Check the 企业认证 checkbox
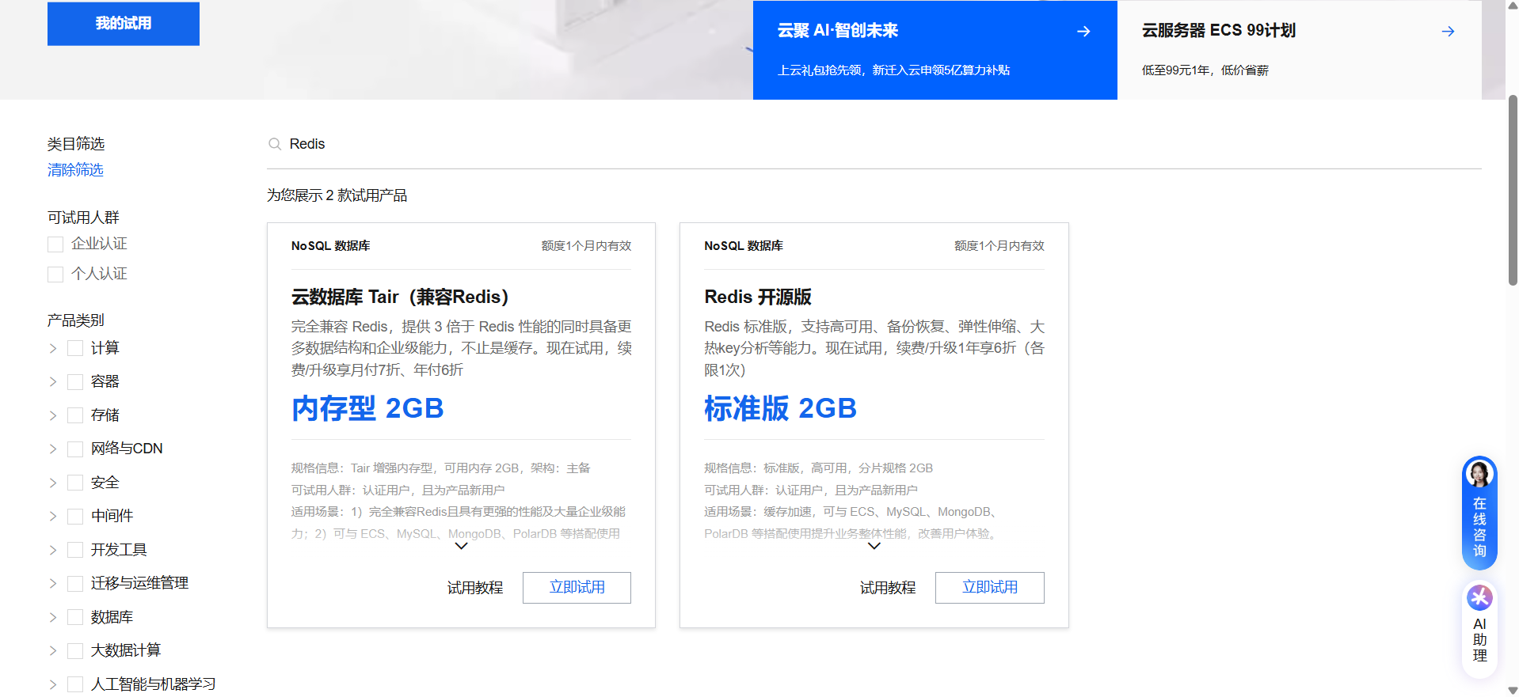 55,244
